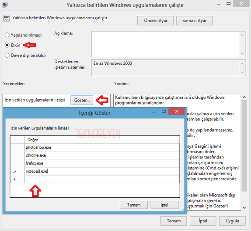251x231 pixels.
Task: Click the Yardım panel scrollbar thumb
Action: 244,146
